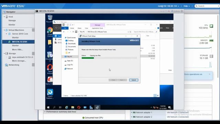Click taskbar search magnifier icon
The width and height of the screenshot is (220, 124).
[54, 107]
